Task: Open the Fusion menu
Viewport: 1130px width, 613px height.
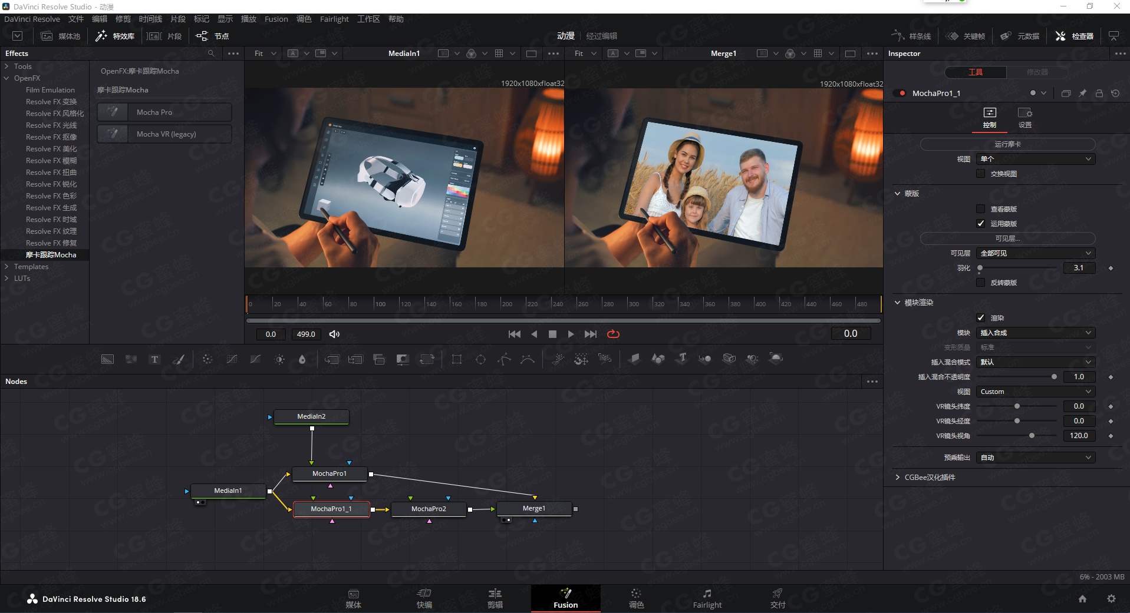Action: coord(276,19)
